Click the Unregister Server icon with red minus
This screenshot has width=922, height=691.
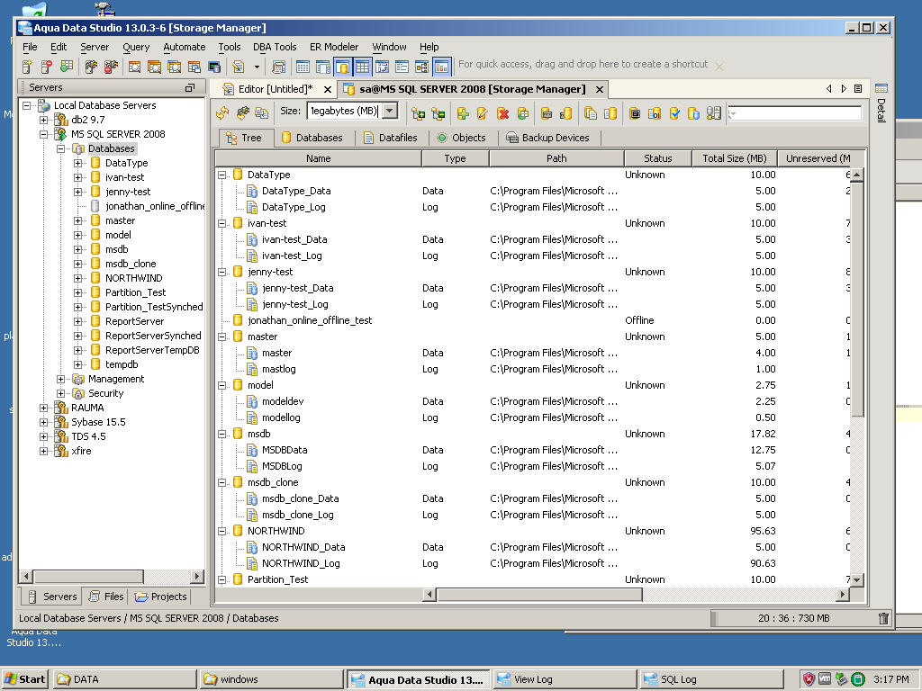pyautogui.click(x=47, y=67)
